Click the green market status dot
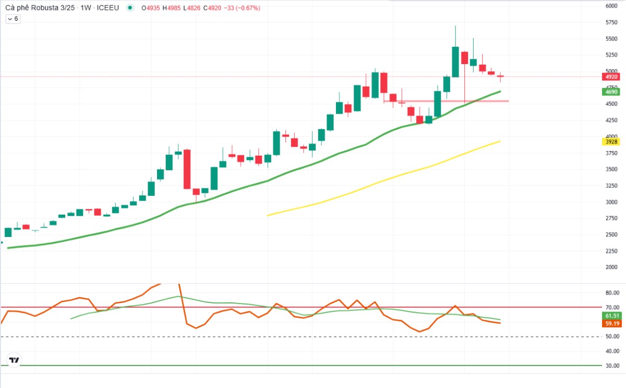This screenshot has width=626, height=388. (x=130, y=8)
